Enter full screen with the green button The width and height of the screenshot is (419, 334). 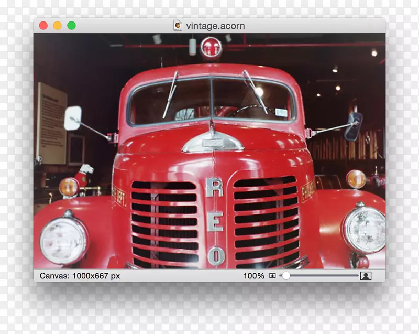pos(71,26)
